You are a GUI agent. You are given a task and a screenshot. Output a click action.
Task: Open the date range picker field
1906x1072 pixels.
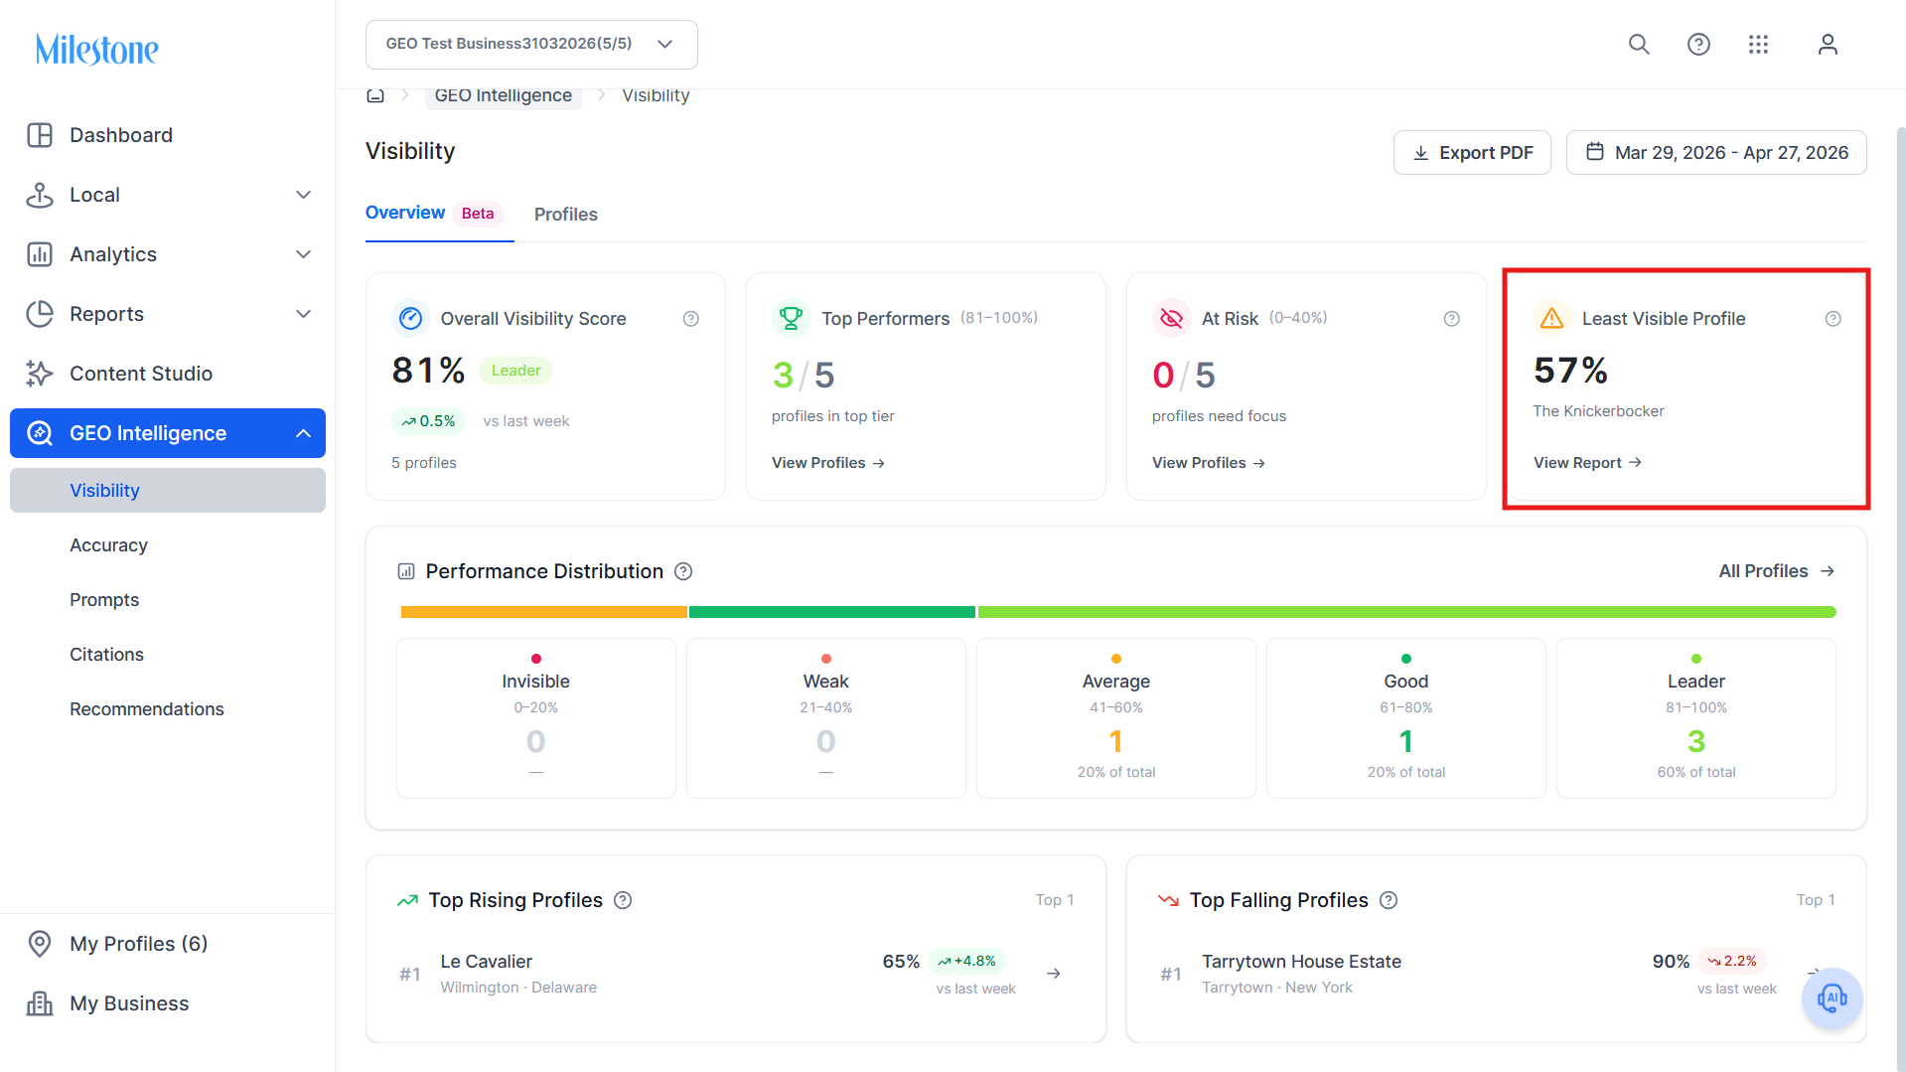coord(1716,153)
